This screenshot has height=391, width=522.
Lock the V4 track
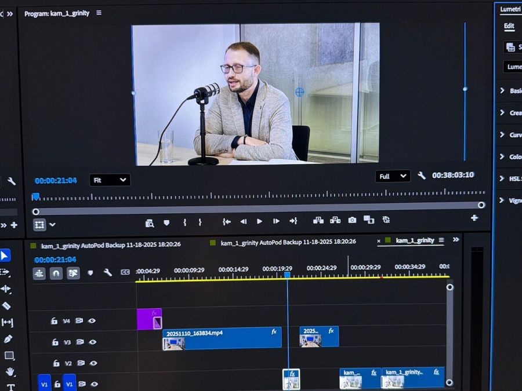pyautogui.click(x=54, y=321)
